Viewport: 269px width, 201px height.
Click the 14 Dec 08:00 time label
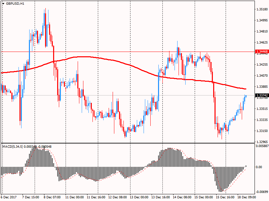[x=182, y=197]
